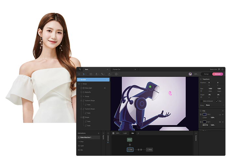Viewport: 234px width, 166px height.
Task: Select State Machine 1 in Animations
Action: 89,137
